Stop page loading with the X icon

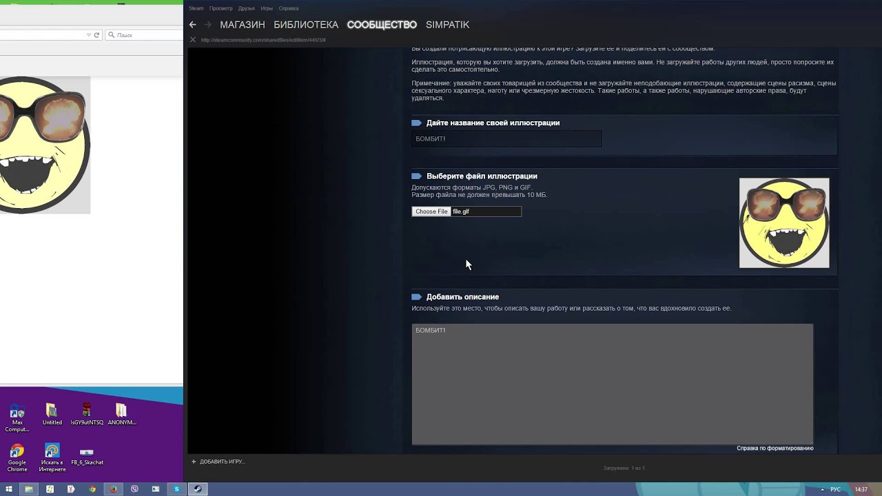coord(193,40)
